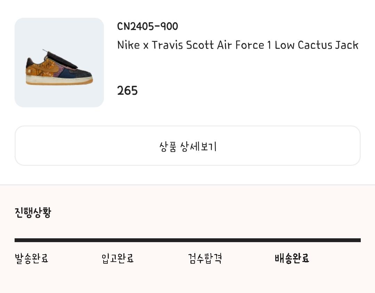Click the Nike x Travis Scott product title
Screen dimensions: 375x293
click(x=238, y=45)
